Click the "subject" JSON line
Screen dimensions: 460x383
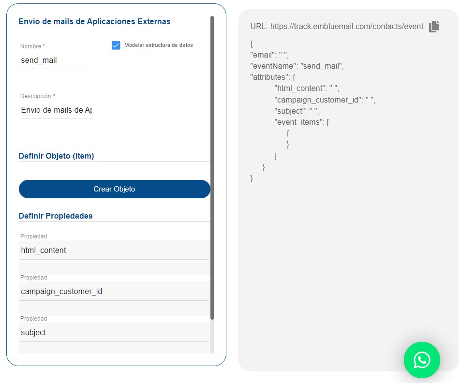[x=297, y=111]
